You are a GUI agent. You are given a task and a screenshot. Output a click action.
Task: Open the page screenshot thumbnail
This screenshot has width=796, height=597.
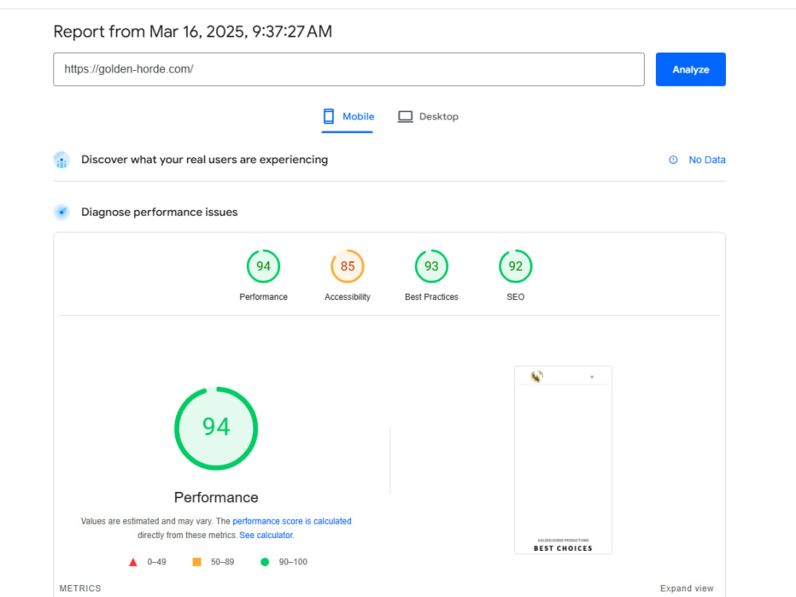563,460
